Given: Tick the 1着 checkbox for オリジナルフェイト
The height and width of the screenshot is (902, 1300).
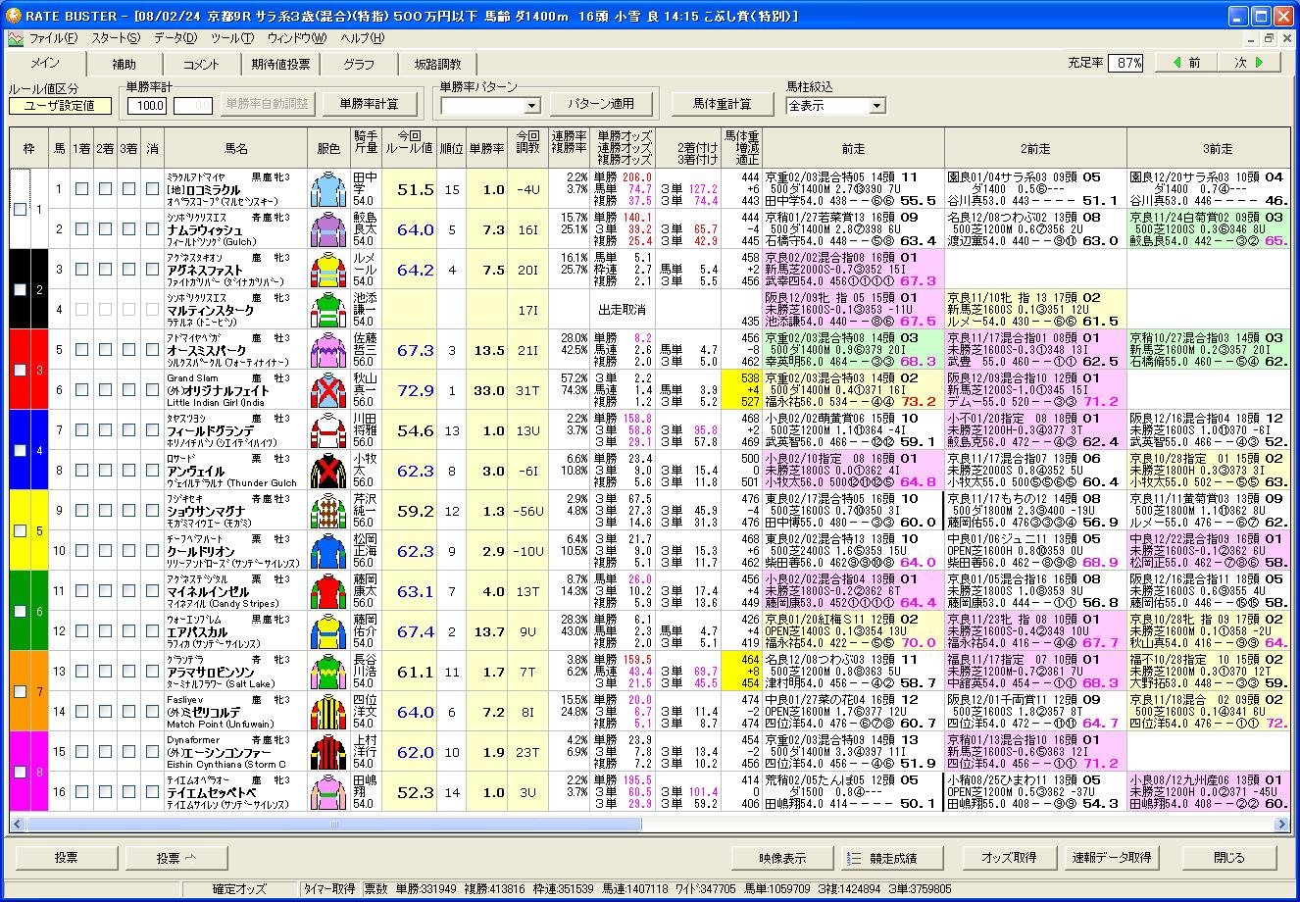Looking at the screenshot, I should click(82, 390).
